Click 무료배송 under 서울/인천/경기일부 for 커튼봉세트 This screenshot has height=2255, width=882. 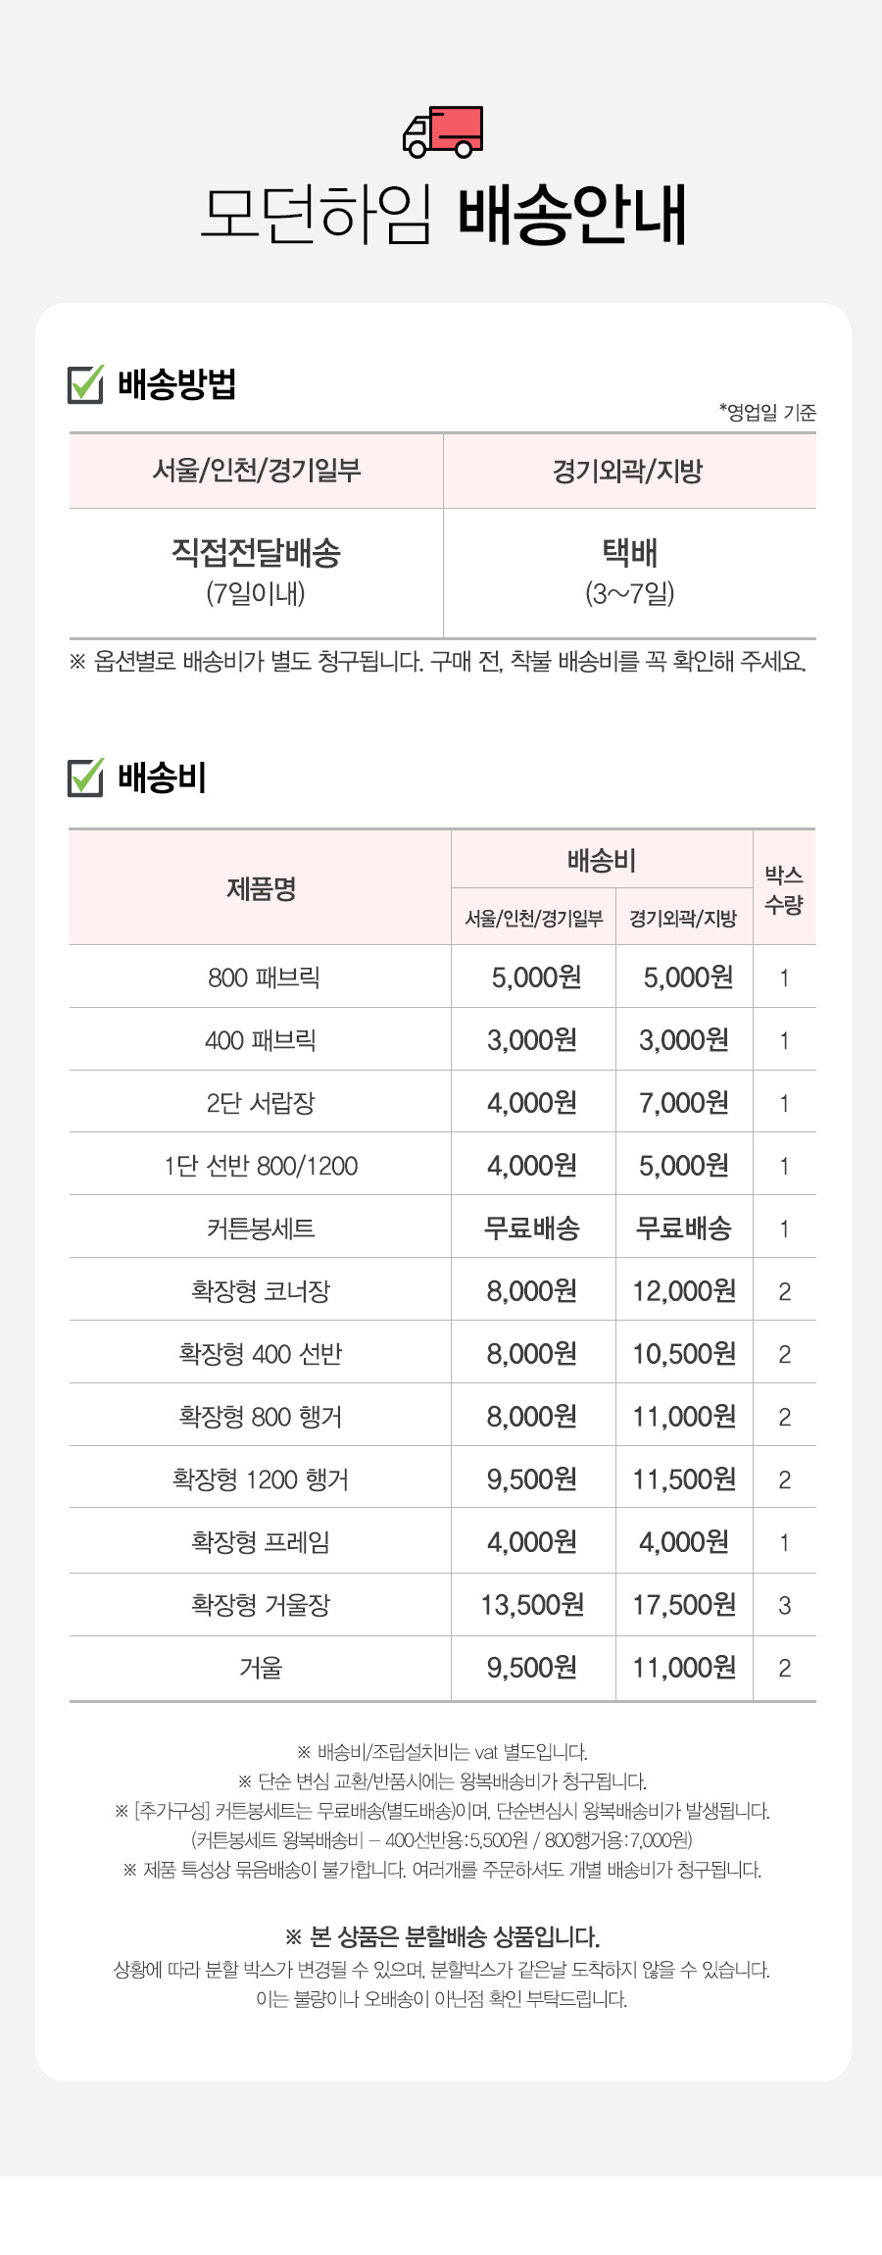[x=532, y=1228]
